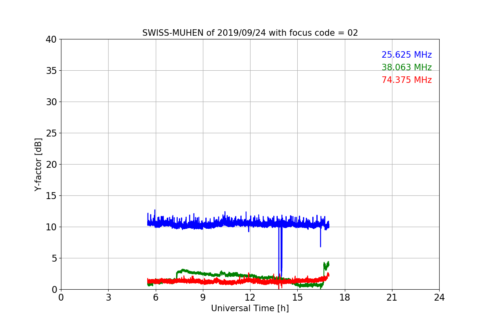Click the x-axis tick label 6

click(x=156, y=297)
